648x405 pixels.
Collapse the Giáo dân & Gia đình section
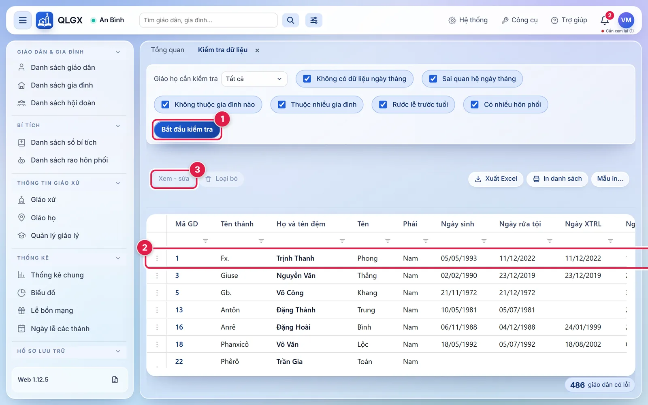118,52
